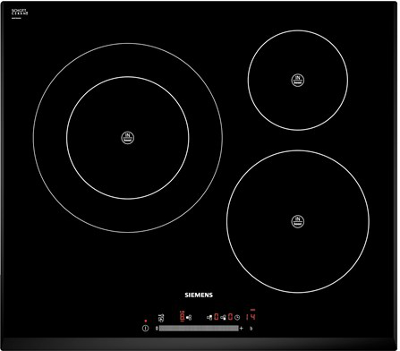Screen dimensions: 400x351
Task: Tap the red power indicator light
Action: click(x=146, y=321)
